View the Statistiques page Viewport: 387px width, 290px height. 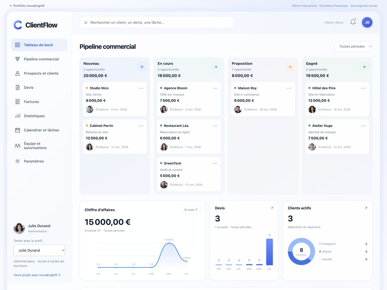click(x=39, y=116)
